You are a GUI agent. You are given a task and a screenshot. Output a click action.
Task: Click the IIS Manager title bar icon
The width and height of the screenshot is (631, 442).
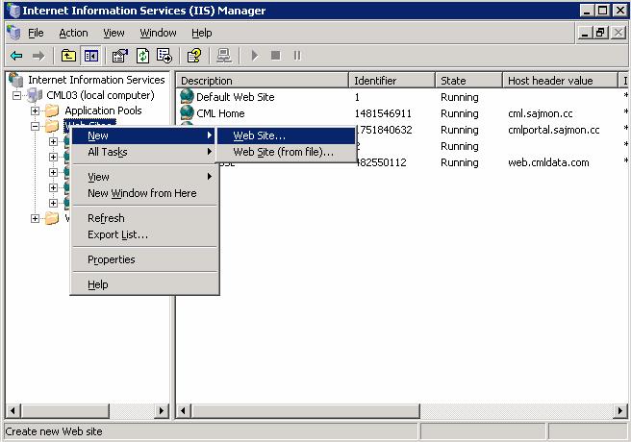[13, 11]
